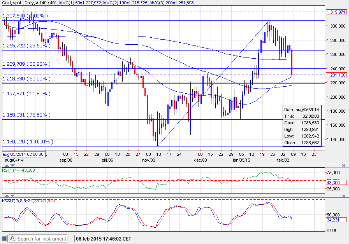The height and width of the screenshot is (244, 350).
Task: Select the 61,80% Fibonacci level label
Action: [x=26, y=93]
